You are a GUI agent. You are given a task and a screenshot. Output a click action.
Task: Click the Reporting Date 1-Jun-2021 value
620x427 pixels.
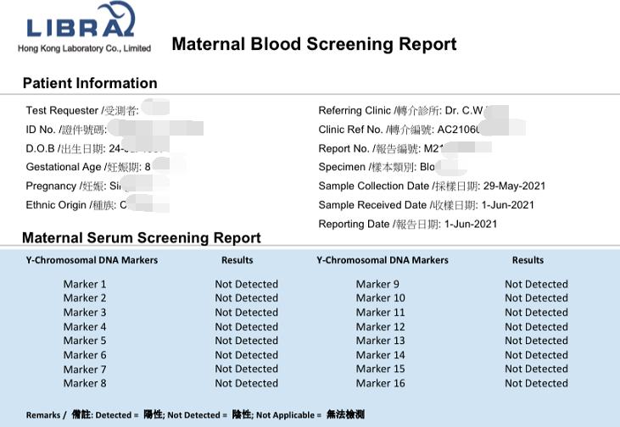click(471, 225)
